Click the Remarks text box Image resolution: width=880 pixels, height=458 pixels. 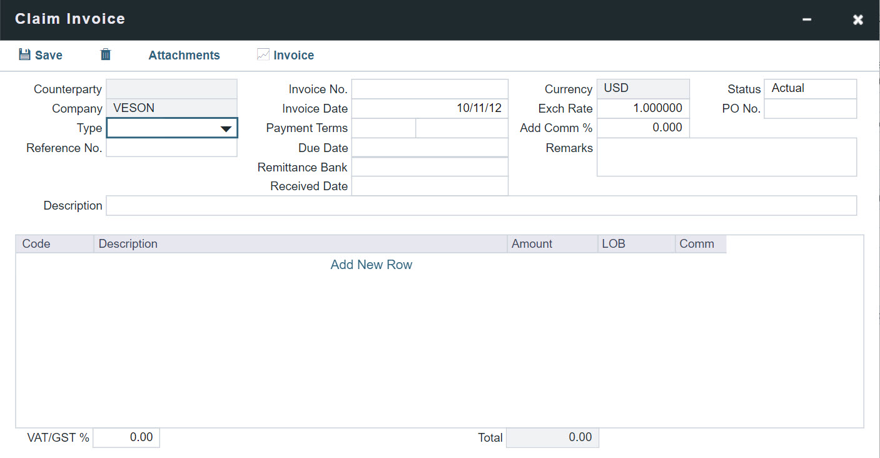727,156
